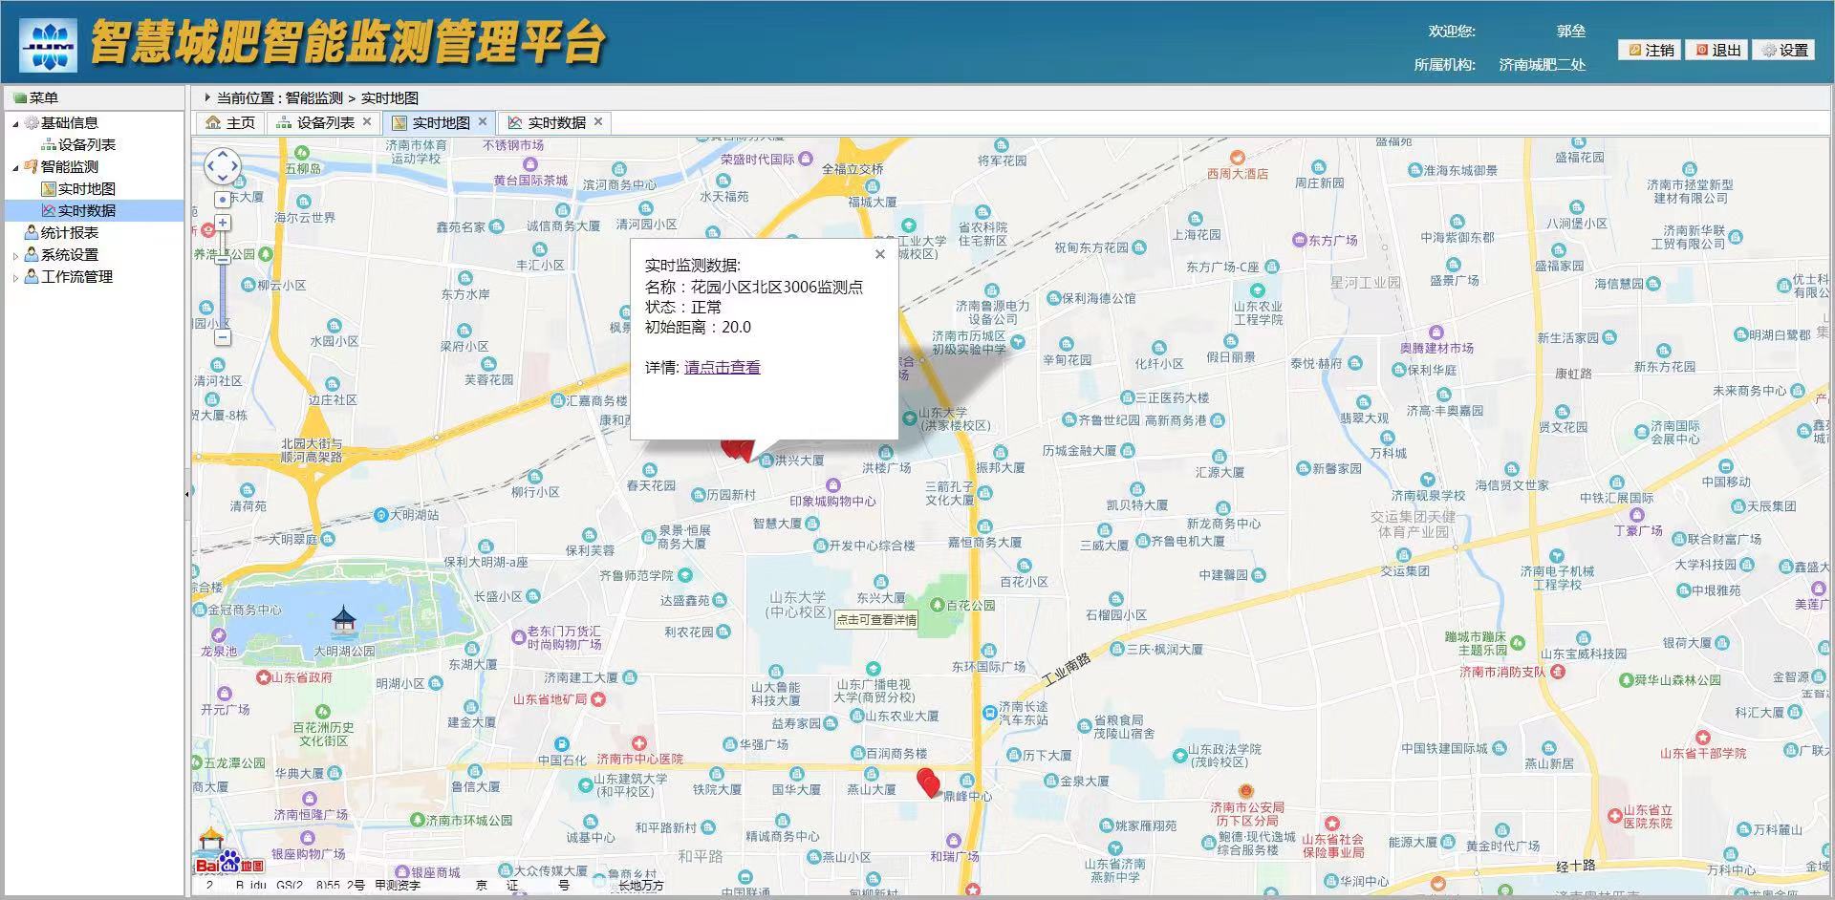Close the 实时监测数据 popup with its X
Screen dimensions: 1835x900
[879, 254]
